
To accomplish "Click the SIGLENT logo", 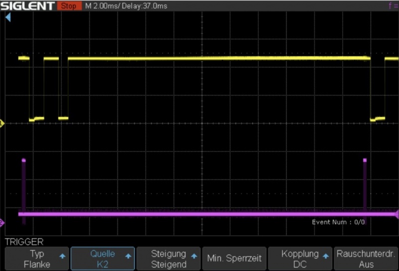I will [27, 5].
